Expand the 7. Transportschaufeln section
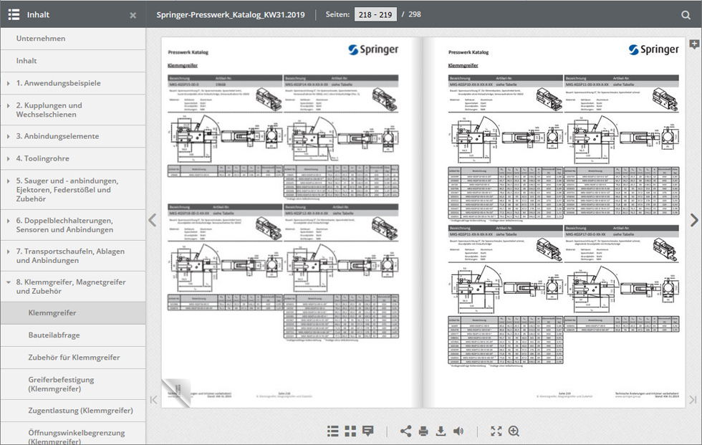The width and height of the screenshot is (702, 445). point(9,252)
